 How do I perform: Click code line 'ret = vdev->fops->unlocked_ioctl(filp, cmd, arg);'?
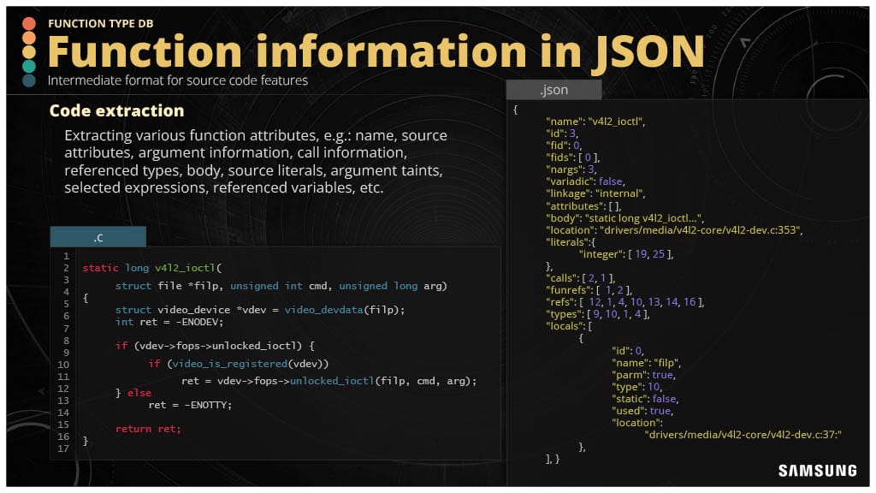click(x=329, y=381)
